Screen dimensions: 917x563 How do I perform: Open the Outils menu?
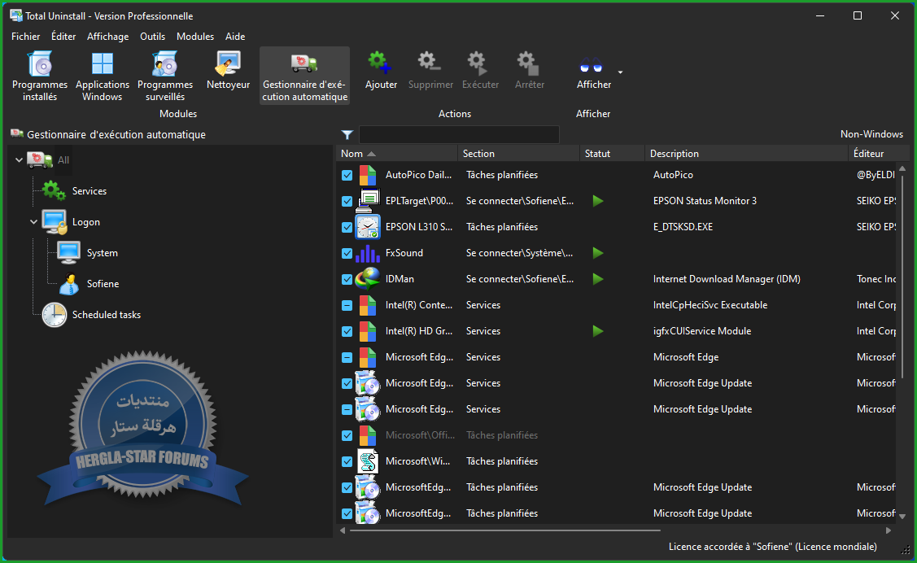click(x=152, y=37)
